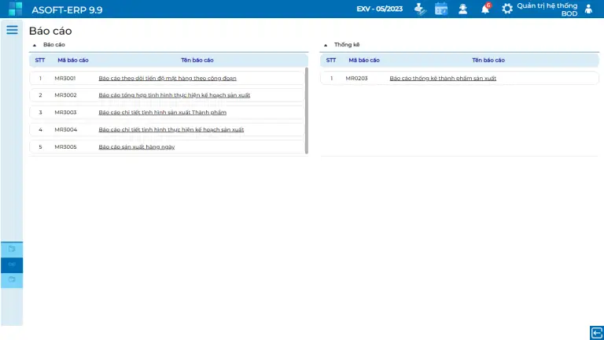Open report MR3001 tiến độ mặt hàng

pos(167,78)
